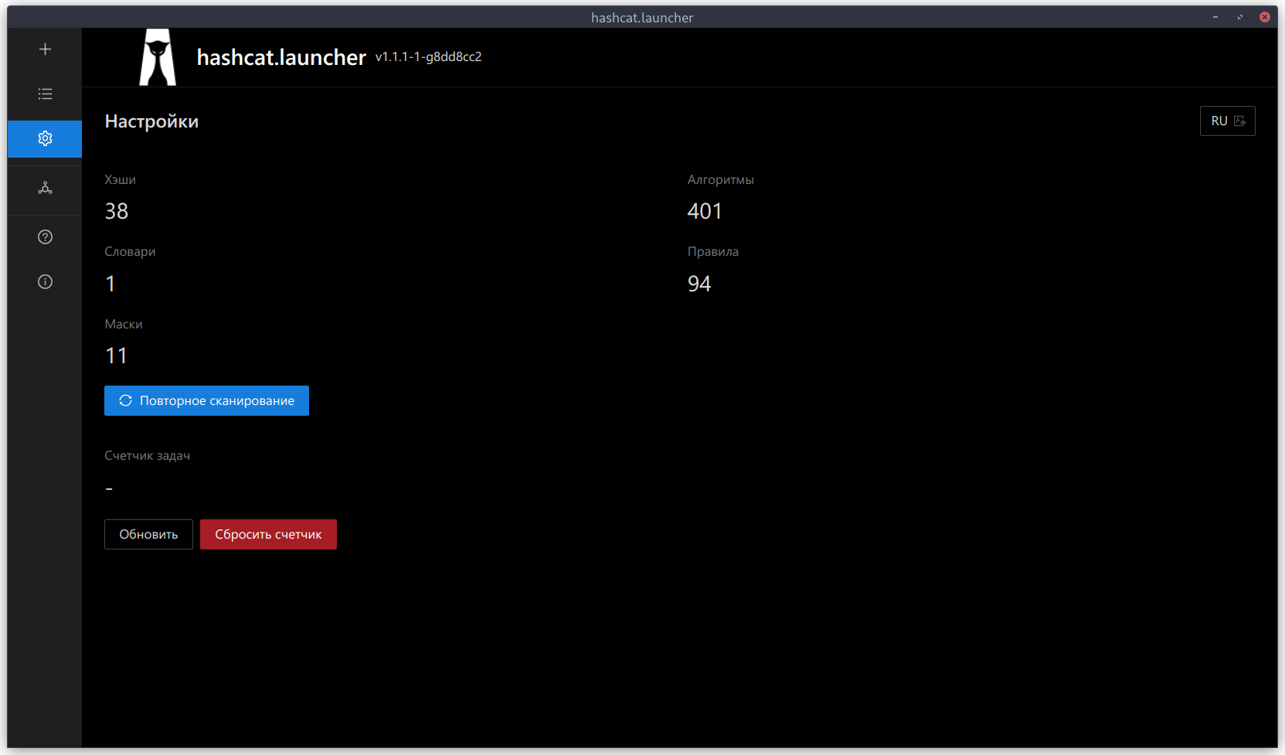Click the hashcat cat logo

tap(158, 57)
